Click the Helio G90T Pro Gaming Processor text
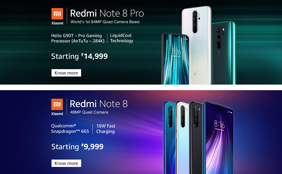Image resolution: width=282 pixels, height=174 pixels. (x=78, y=38)
